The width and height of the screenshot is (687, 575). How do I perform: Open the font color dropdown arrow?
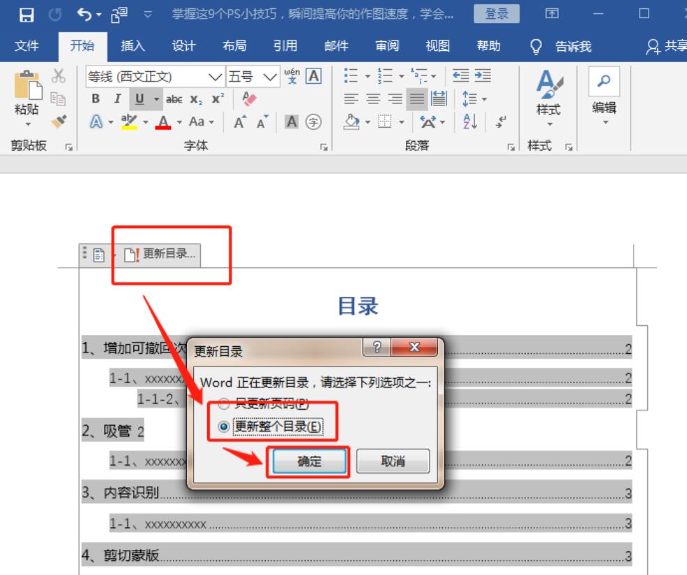(179, 122)
